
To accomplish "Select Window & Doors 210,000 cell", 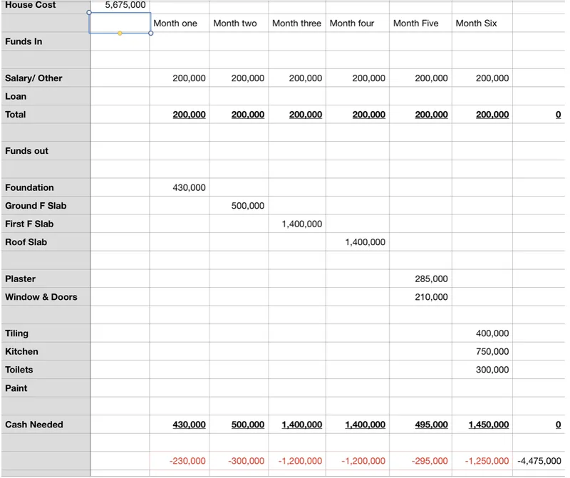I will tap(420, 297).
